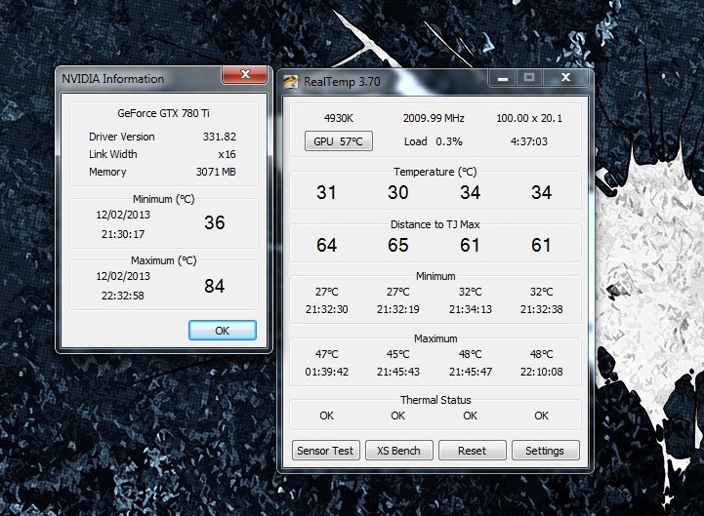
Task: Click the Driver Version label
Action: pos(122,137)
